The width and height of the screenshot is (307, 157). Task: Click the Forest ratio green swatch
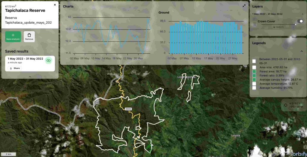254,76
